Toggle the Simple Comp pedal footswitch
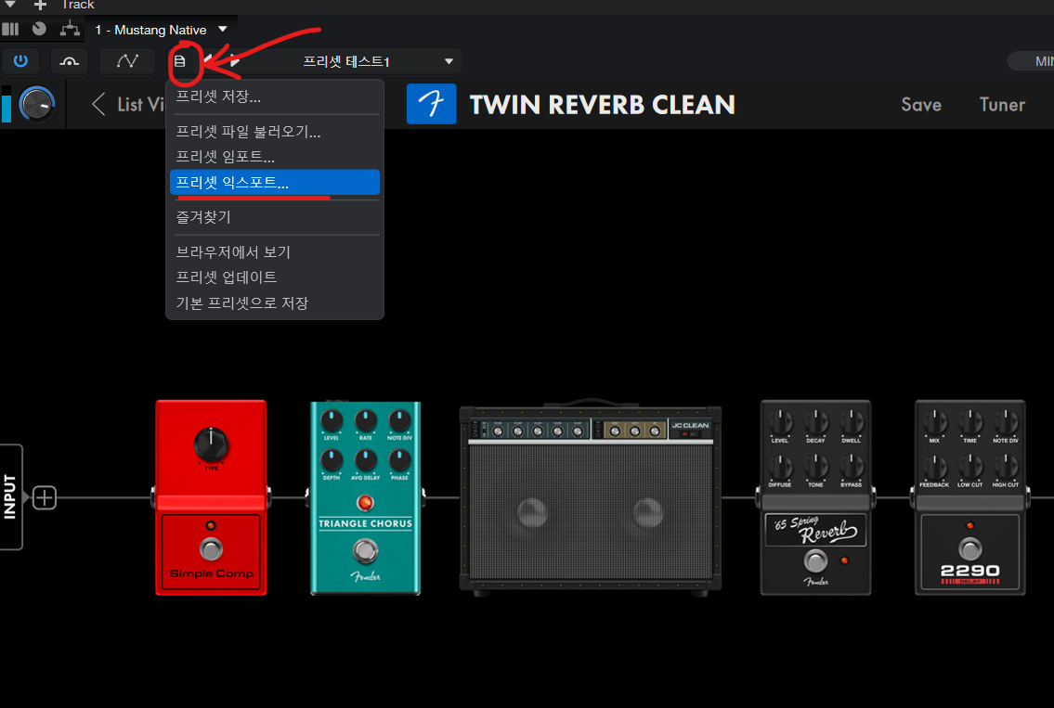 coord(212,548)
